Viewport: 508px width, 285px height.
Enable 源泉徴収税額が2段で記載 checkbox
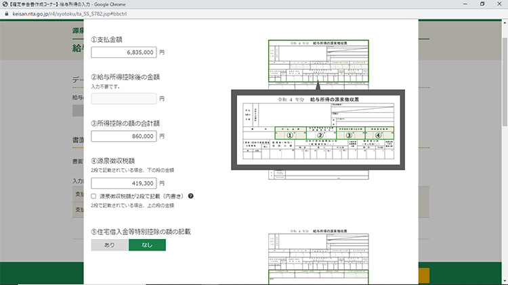pos(94,197)
